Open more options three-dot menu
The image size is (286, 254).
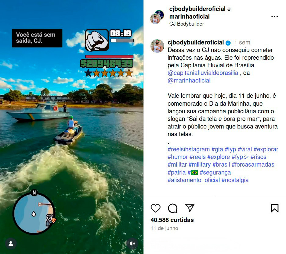point(274,17)
